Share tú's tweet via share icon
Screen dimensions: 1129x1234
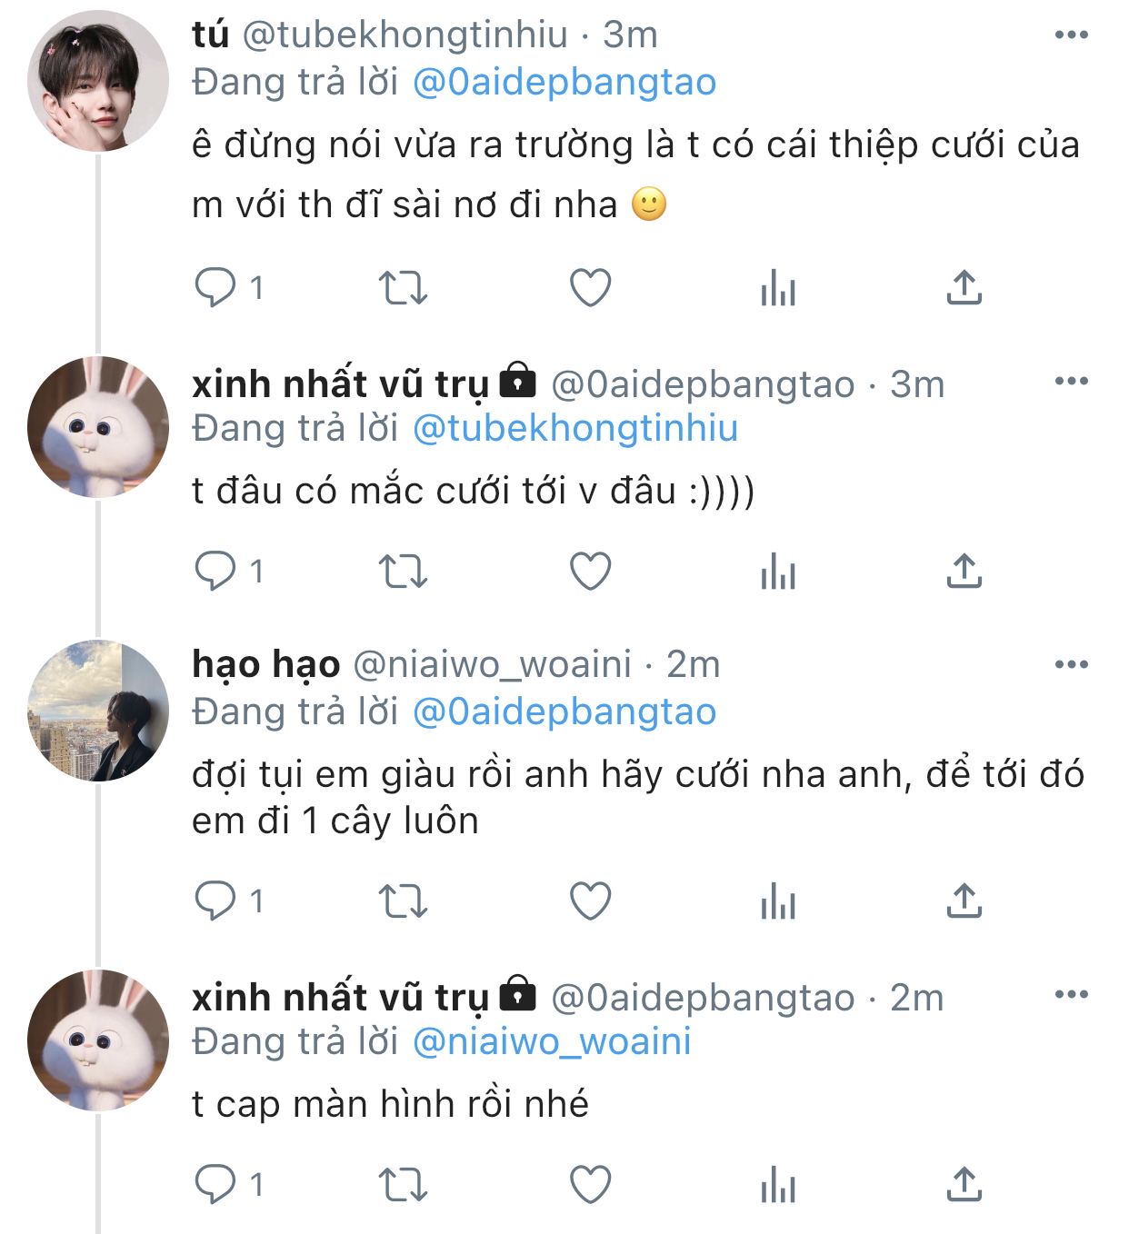[964, 288]
